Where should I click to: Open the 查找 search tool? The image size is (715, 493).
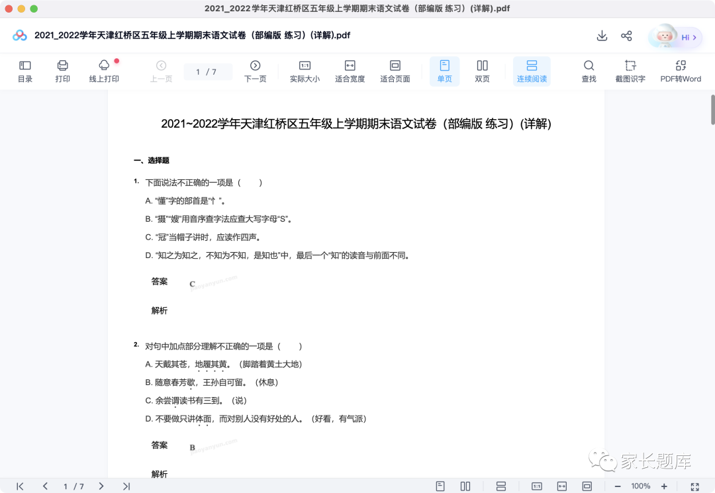tap(589, 71)
